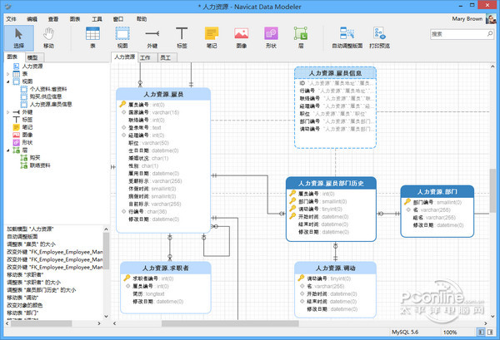
Task: Click the key icon of 开始时间 in 雇员部门历史
Action: click(x=292, y=216)
